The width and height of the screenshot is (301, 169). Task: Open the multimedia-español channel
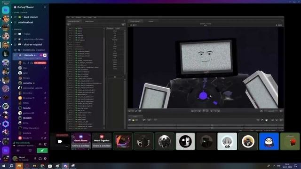coord(30,50)
